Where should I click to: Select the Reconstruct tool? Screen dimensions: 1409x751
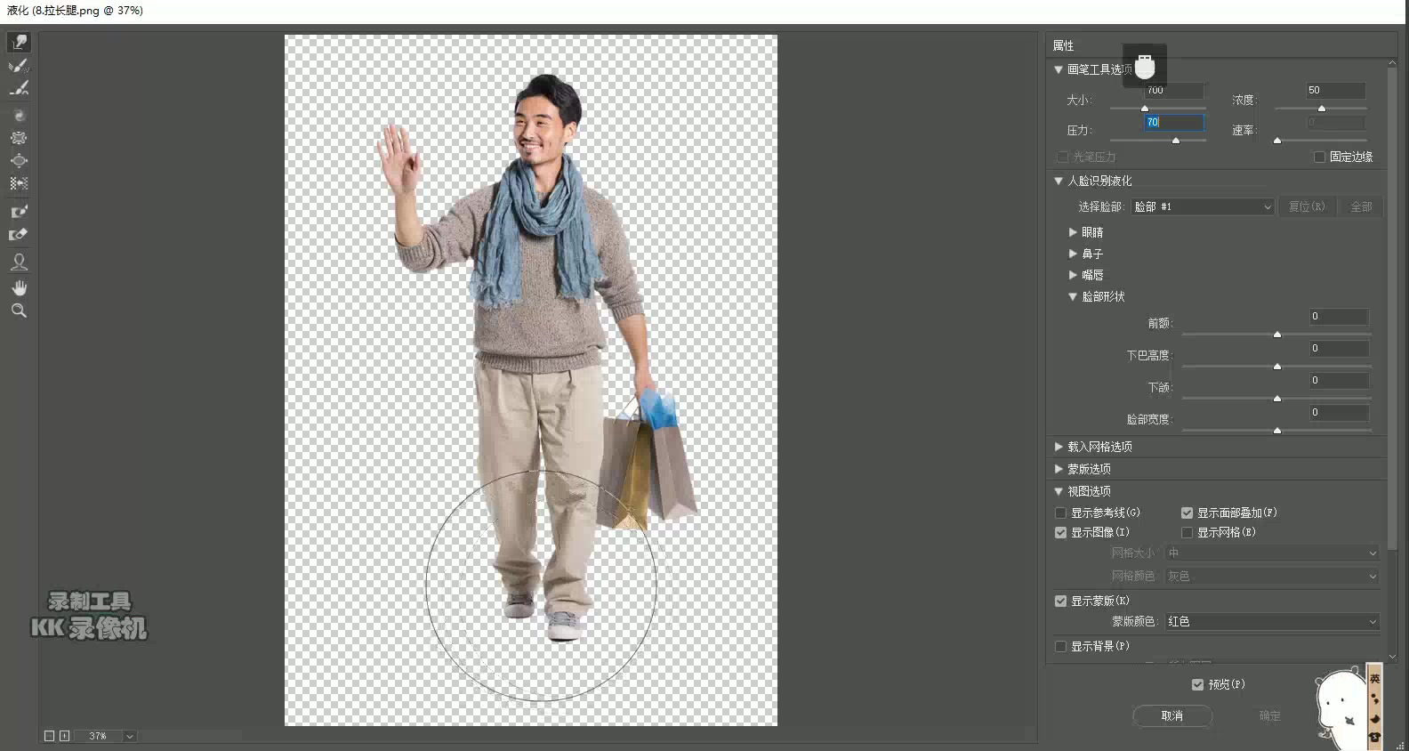click(x=19, y=65)
